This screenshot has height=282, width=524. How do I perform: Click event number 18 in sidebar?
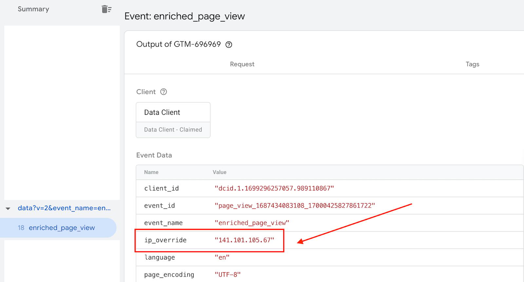(x=21, y=228)
